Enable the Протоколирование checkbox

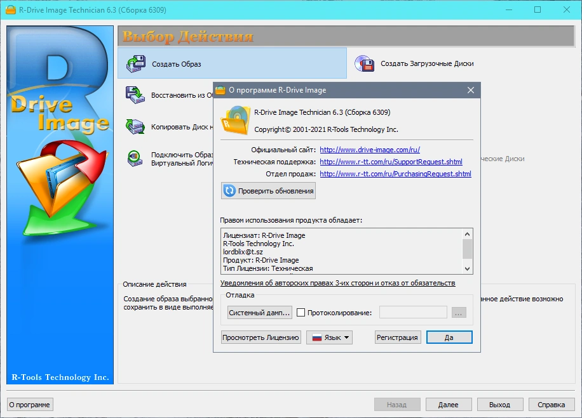(301, 313)
